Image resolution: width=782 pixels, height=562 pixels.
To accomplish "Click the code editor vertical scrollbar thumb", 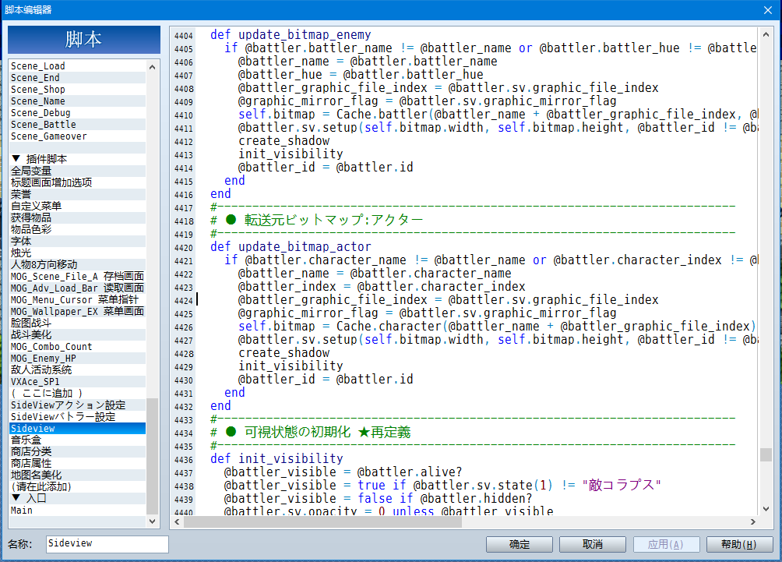I will 766,454.
